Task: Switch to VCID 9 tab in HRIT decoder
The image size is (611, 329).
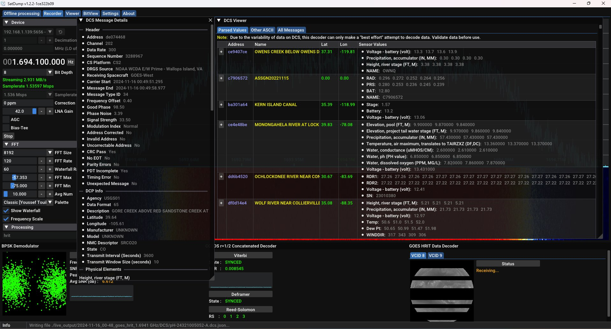Action: pyautogui.click(x=435, y=255)
